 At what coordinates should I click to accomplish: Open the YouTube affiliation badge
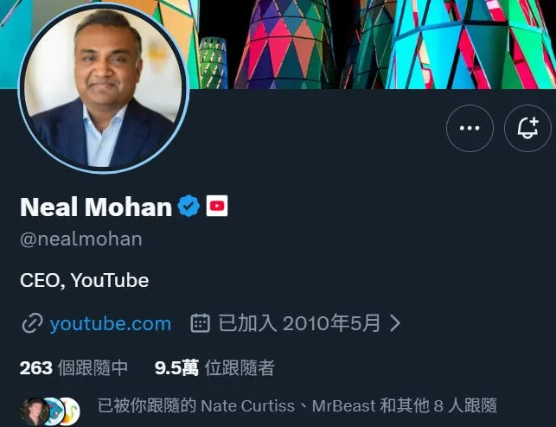click(x=217, y=206)
